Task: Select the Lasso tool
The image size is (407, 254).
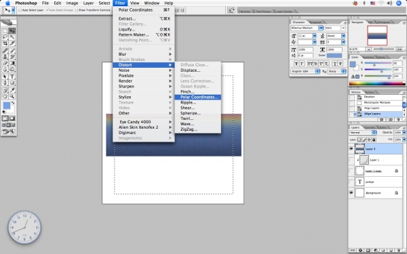Action: tap(5, 37)
